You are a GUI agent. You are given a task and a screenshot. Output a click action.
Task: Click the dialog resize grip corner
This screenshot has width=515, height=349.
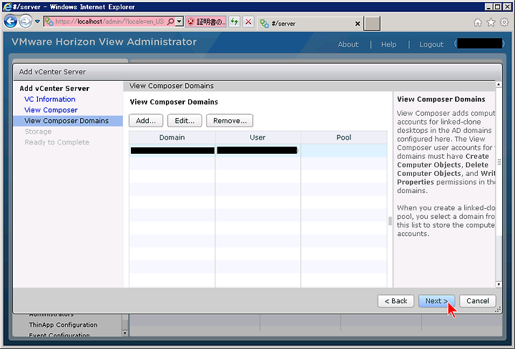tap(498, 310)
